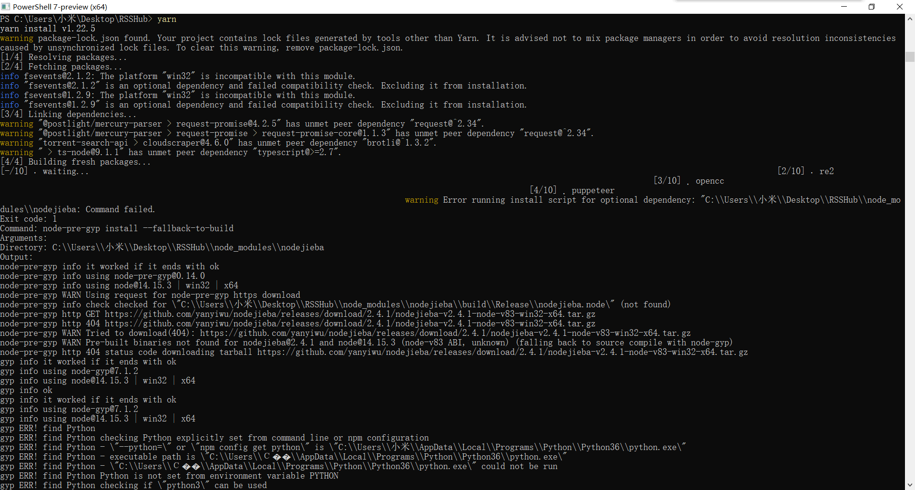Click the 'Exit code: 1' line
The image size is (915, 490).
pos(29,219)
